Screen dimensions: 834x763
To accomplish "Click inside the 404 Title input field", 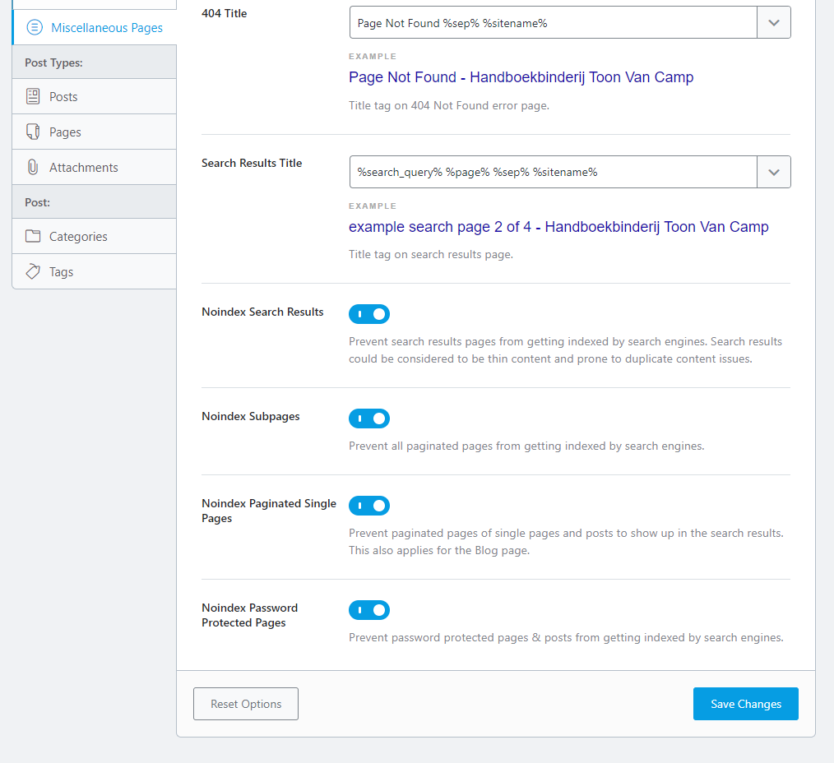I will click(554, 23).
